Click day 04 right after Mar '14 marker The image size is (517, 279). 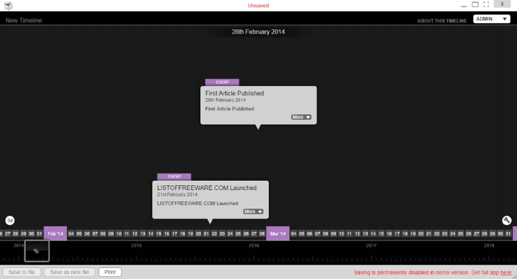[x=294, y=234]
